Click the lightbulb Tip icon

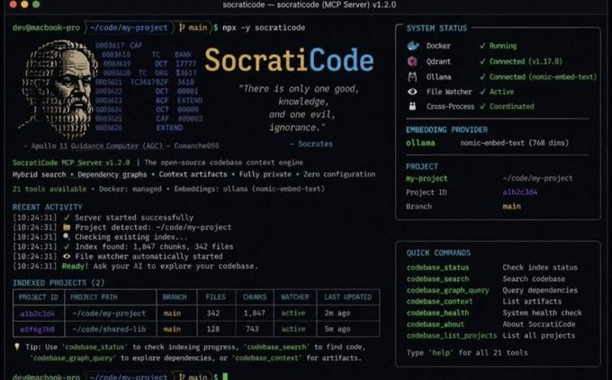pyautogui.click(x=17, y=347)
